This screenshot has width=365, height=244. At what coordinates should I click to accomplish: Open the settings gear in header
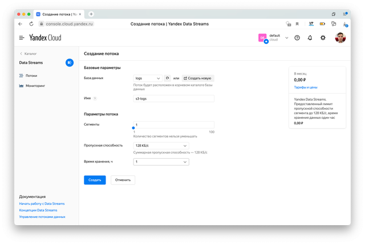[323, 38]
